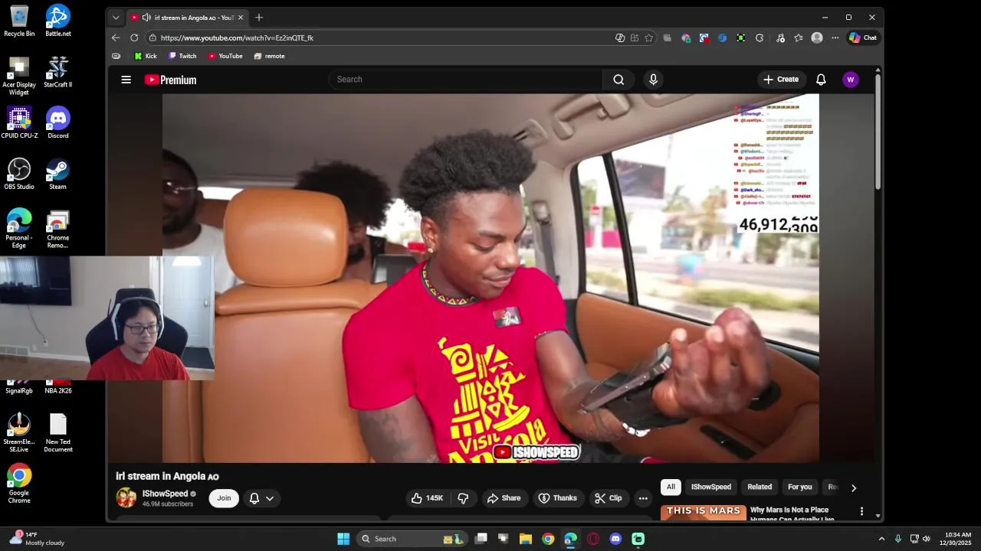This screenshot has width=981, height=551.
Task: Open volume control in system tray
Action: 927,539
